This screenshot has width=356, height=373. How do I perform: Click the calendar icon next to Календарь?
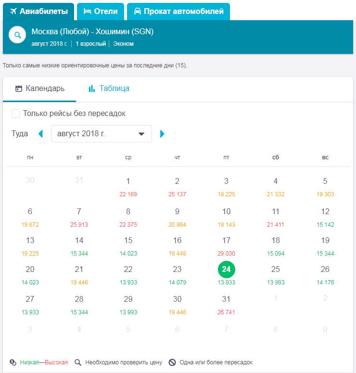[x=19, y=89]
